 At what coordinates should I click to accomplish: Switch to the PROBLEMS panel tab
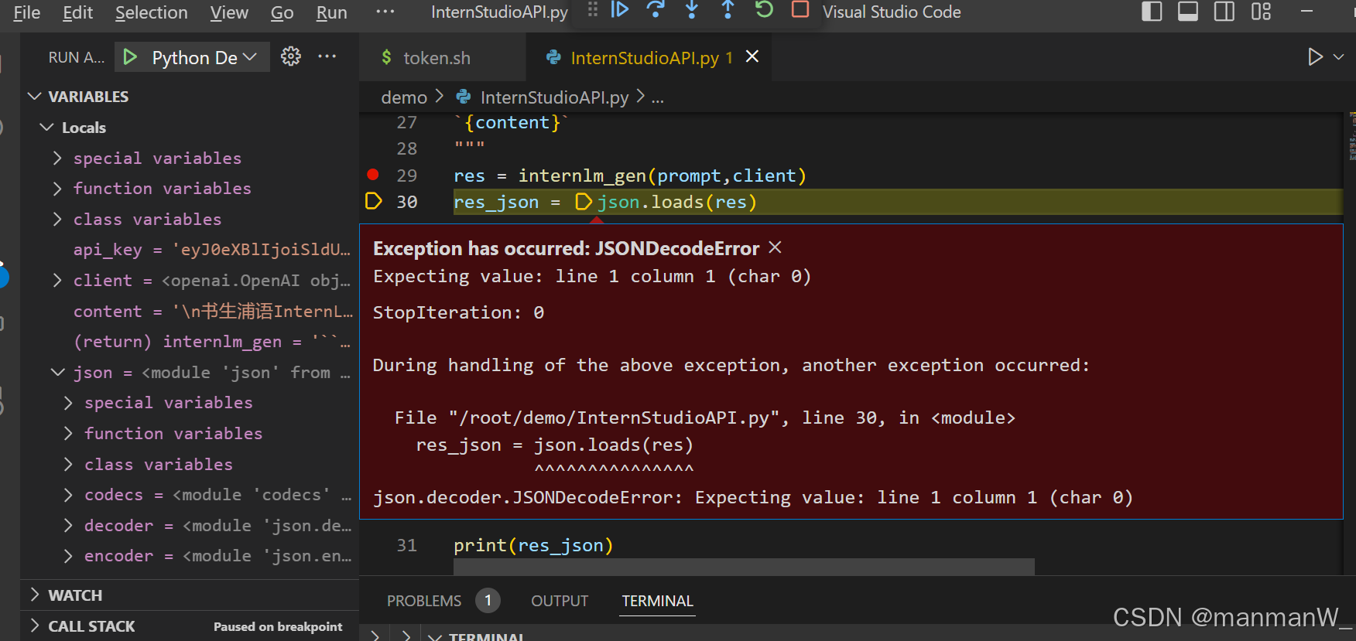tap(424, 601)
